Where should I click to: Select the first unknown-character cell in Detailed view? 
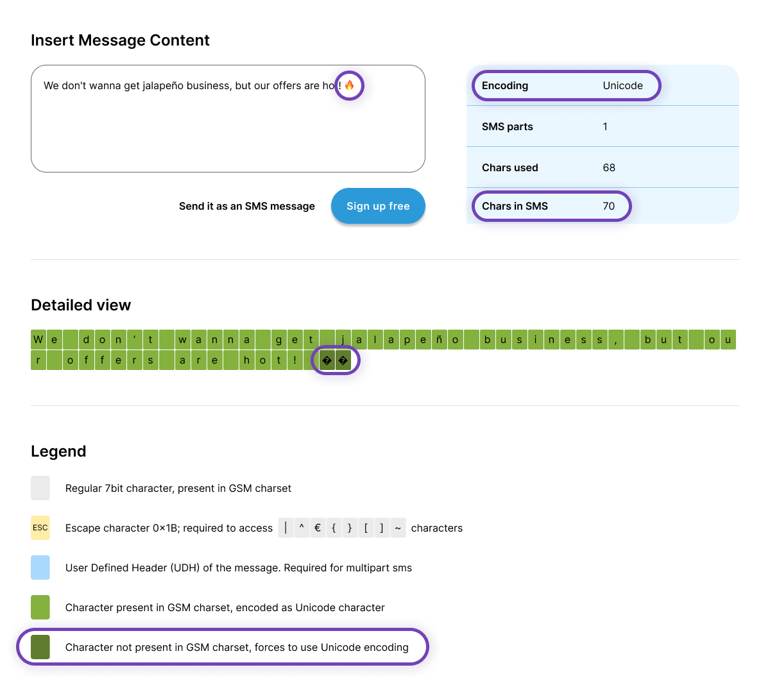pyautogui.click(x=327, y=360)
